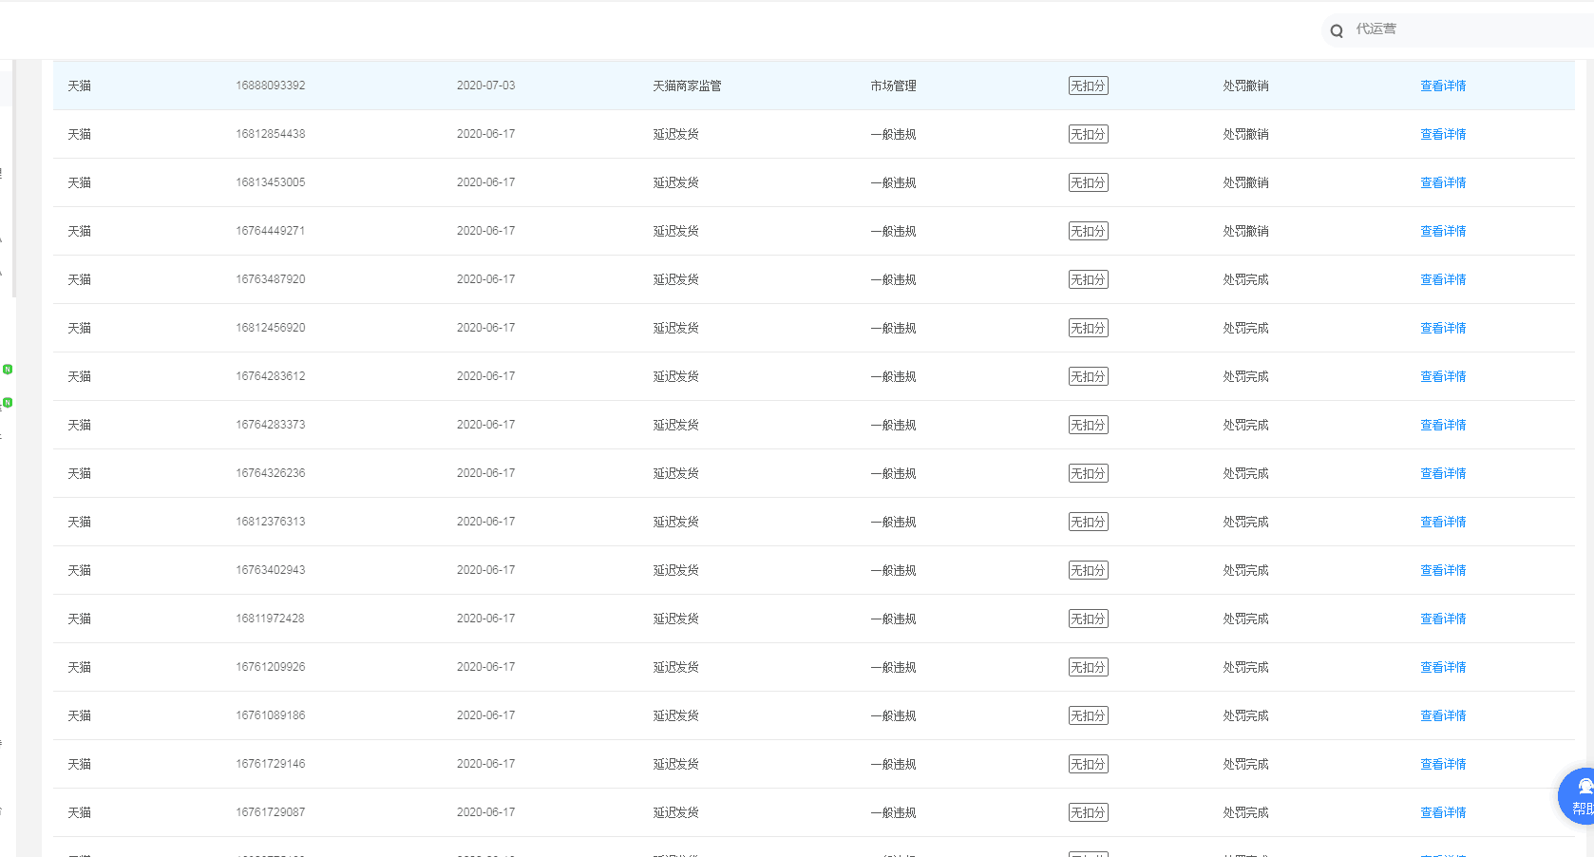The image size is (1594, 857).
Task: Select record number 16763402943
Action: point(271,570)
